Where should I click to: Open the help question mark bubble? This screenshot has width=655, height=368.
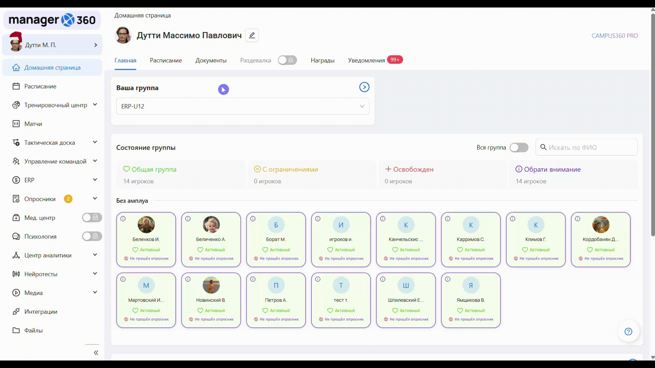point(628,332)
